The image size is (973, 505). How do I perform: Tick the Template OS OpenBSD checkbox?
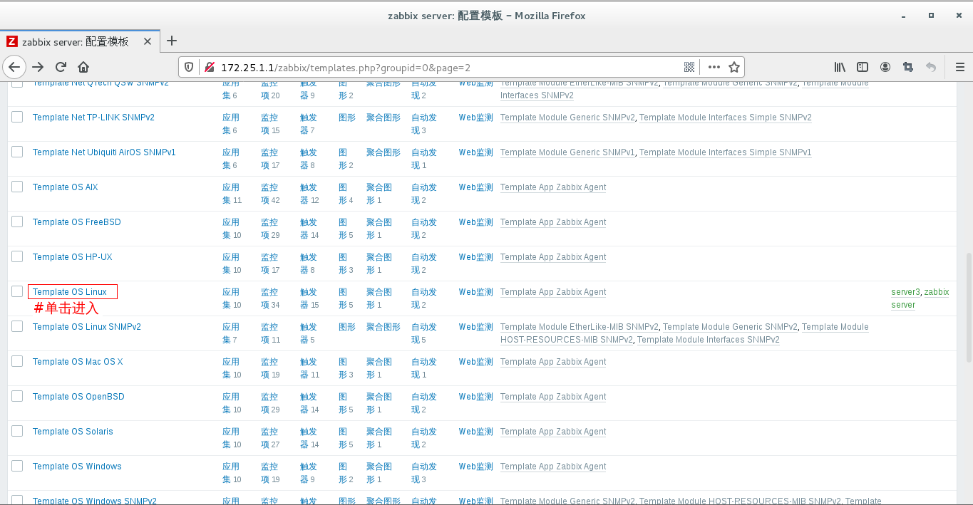(x=17, y=395)
